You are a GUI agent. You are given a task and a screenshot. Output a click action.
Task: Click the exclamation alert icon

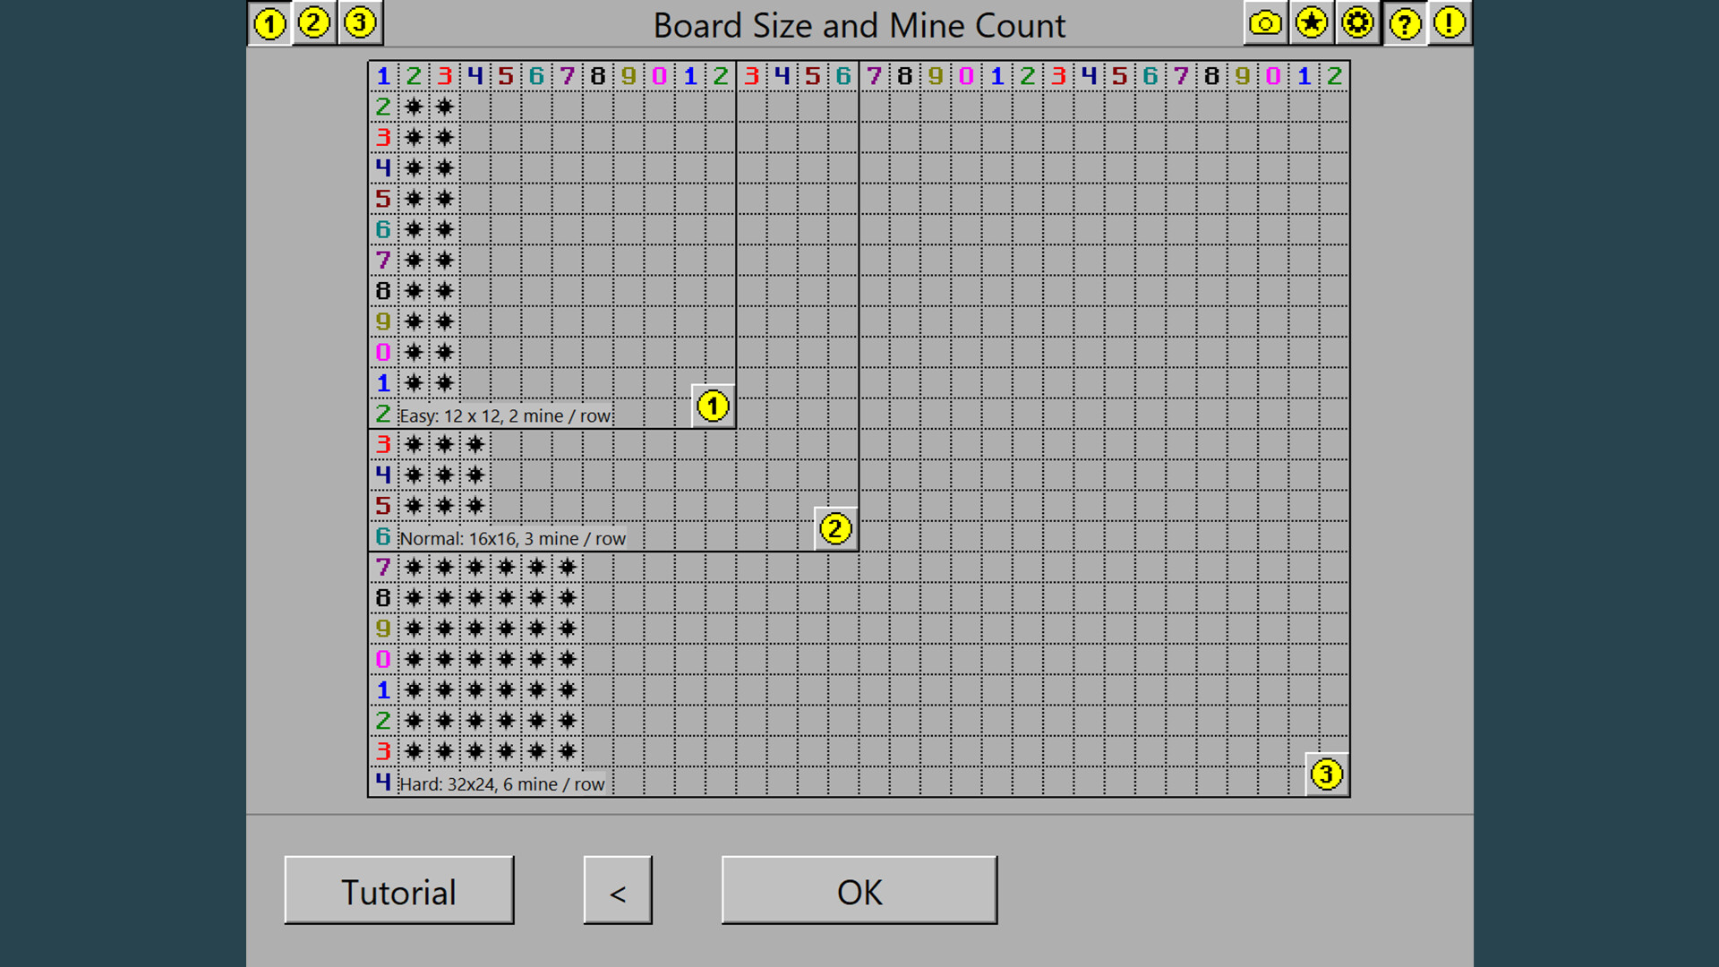pyautogui.click(x=1450, y=24)
